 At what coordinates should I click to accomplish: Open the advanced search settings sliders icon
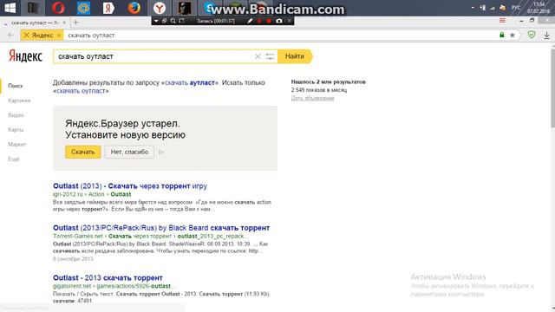[270, 56]
